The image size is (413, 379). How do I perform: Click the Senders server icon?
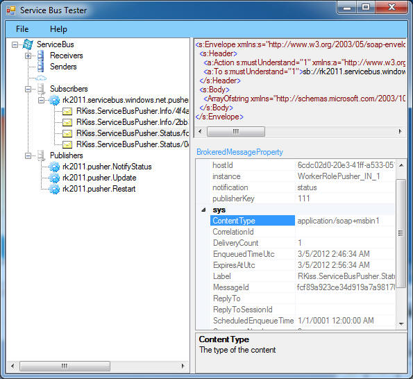click(41, 67)
